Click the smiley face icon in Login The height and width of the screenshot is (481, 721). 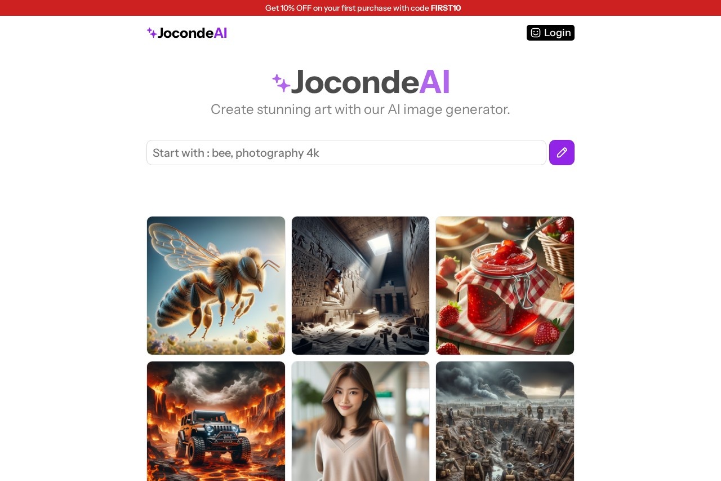(536, 33)
